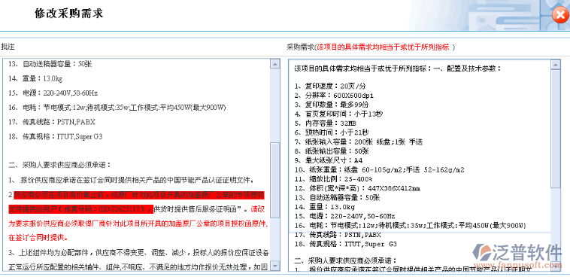570x277 pixels.
Task: Place cursor in line 分辨率：600X600dpi
Action: pyautogui.click(x=334, y=96)
